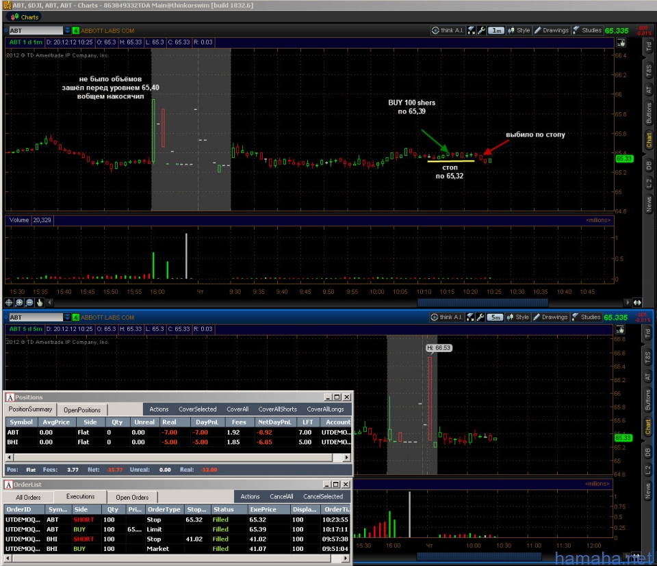
Task: Click the lower chart ABT symbol field
Action: (x=35, y=317)
